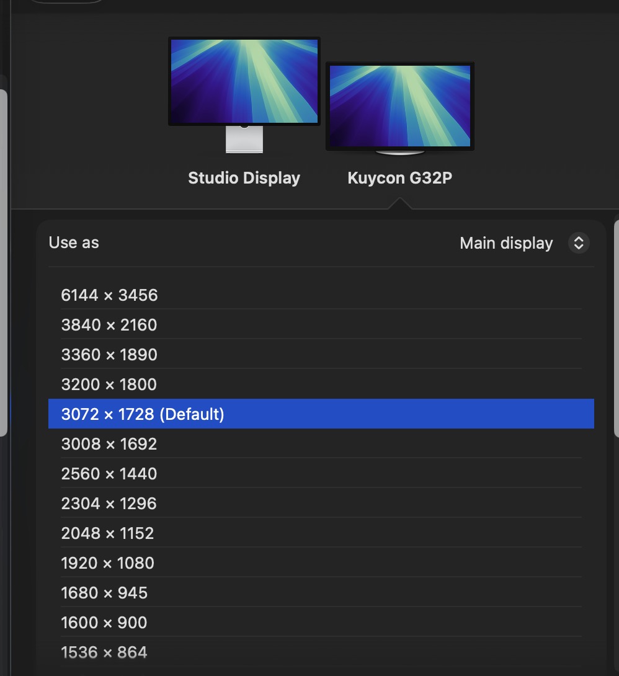Select the 1680 × 945 resolution

click(104, 592)
